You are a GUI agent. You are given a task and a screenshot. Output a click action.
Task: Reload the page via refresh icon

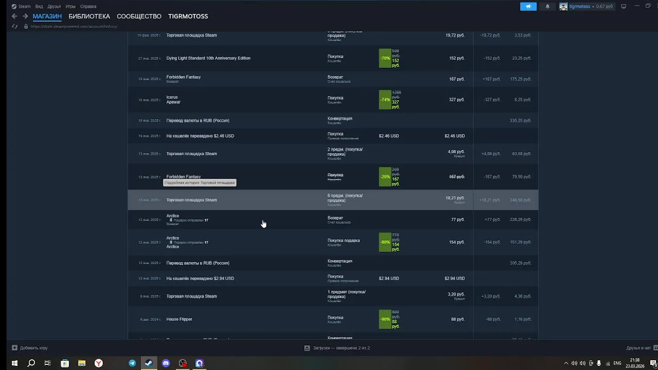click(14, 26)
